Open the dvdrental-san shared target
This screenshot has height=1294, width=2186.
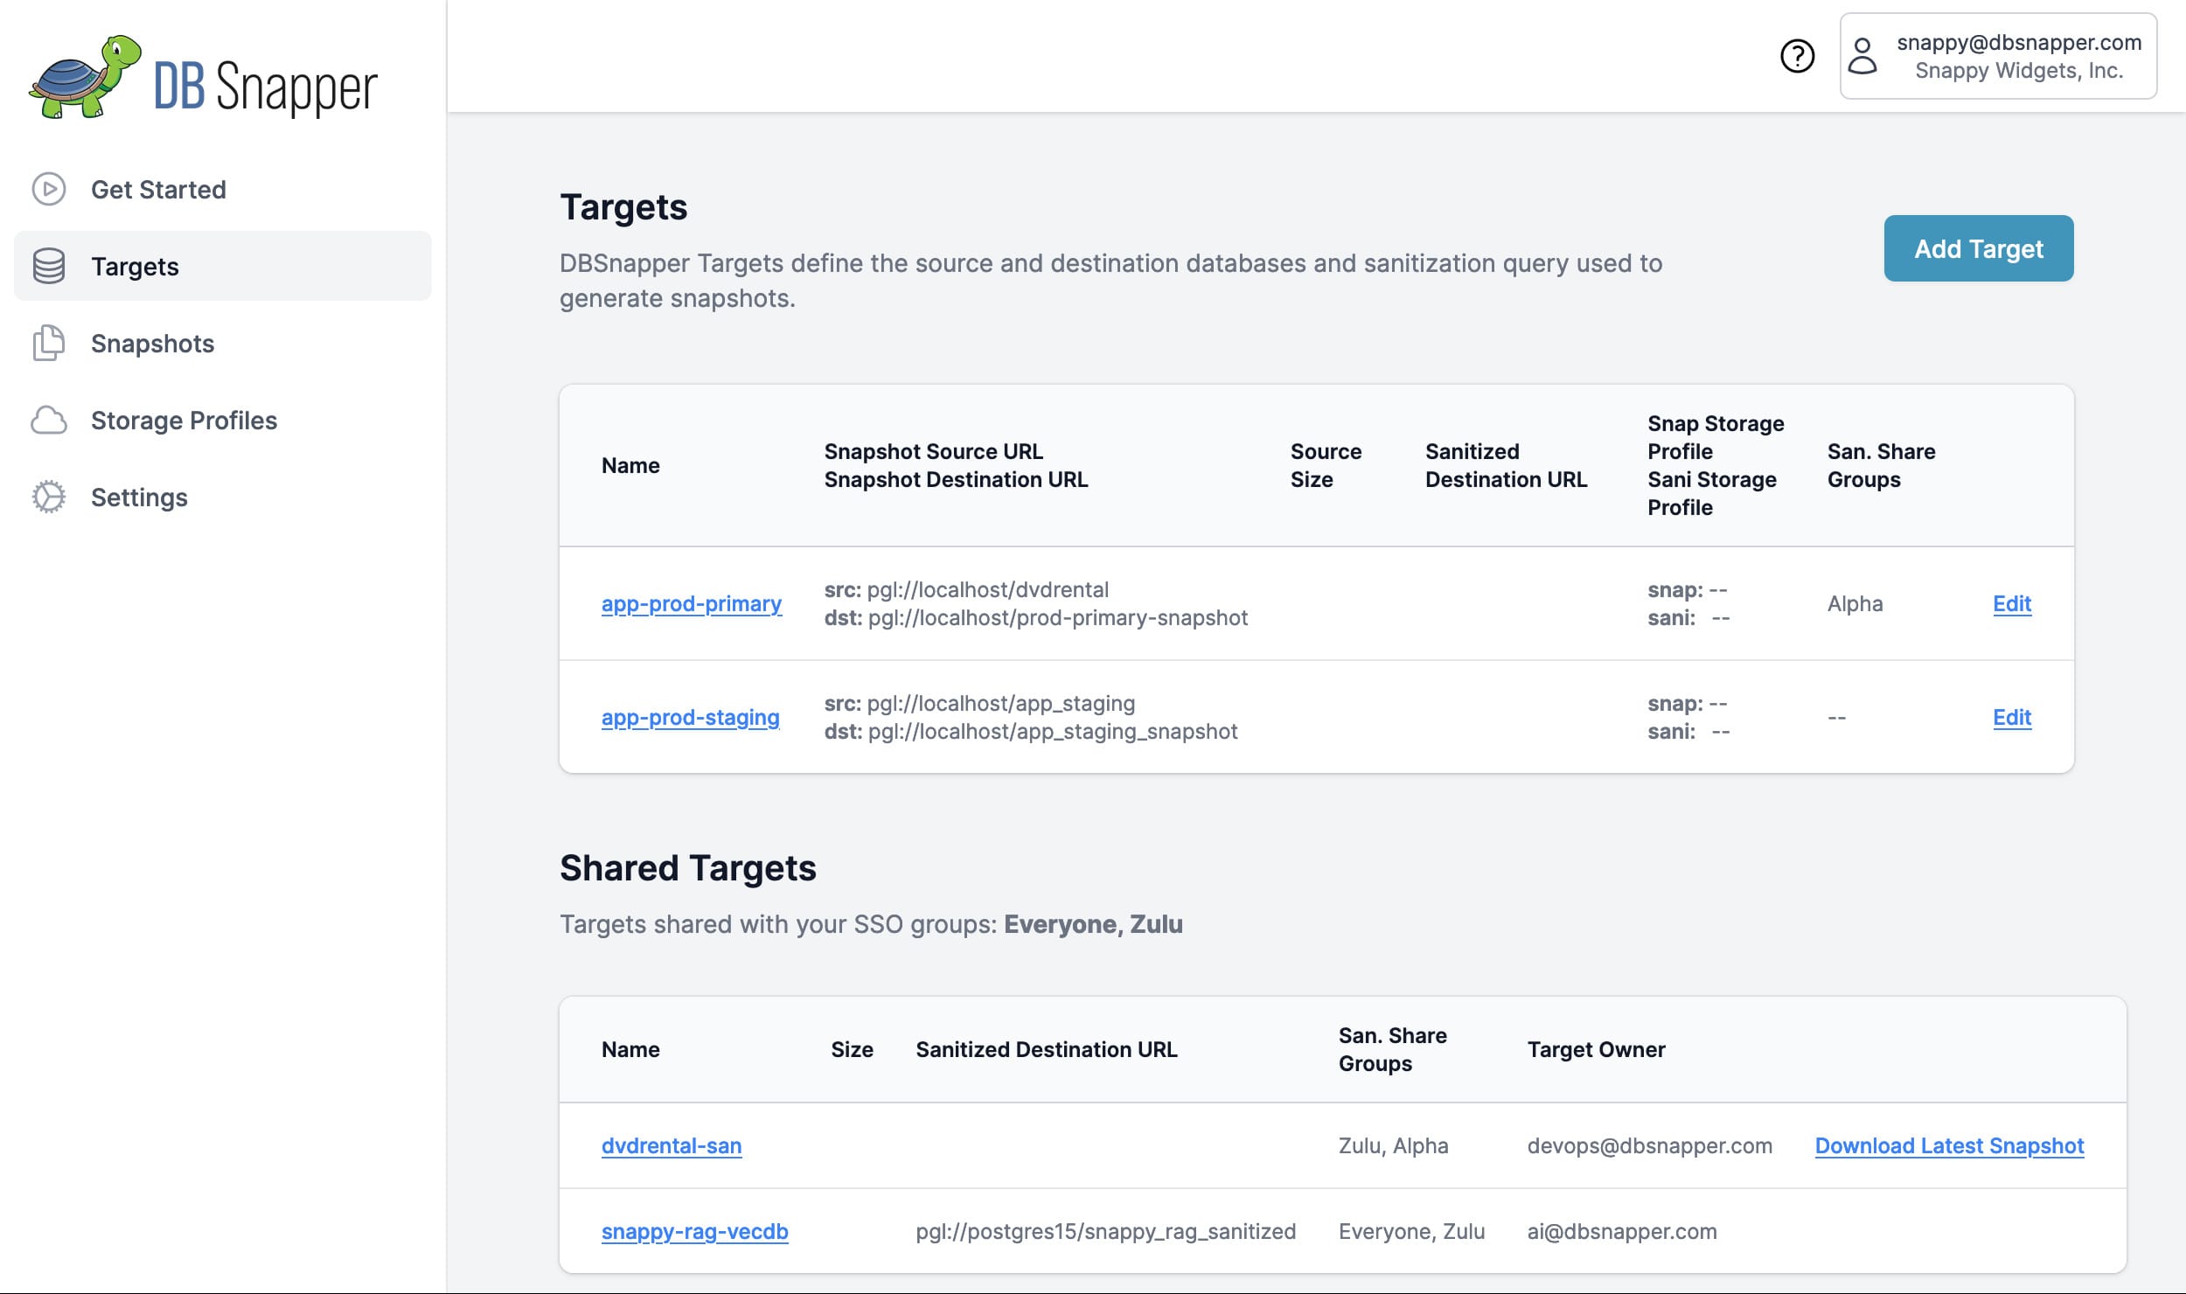672,1145
